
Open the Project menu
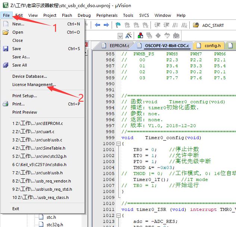(x=50, y=15)
